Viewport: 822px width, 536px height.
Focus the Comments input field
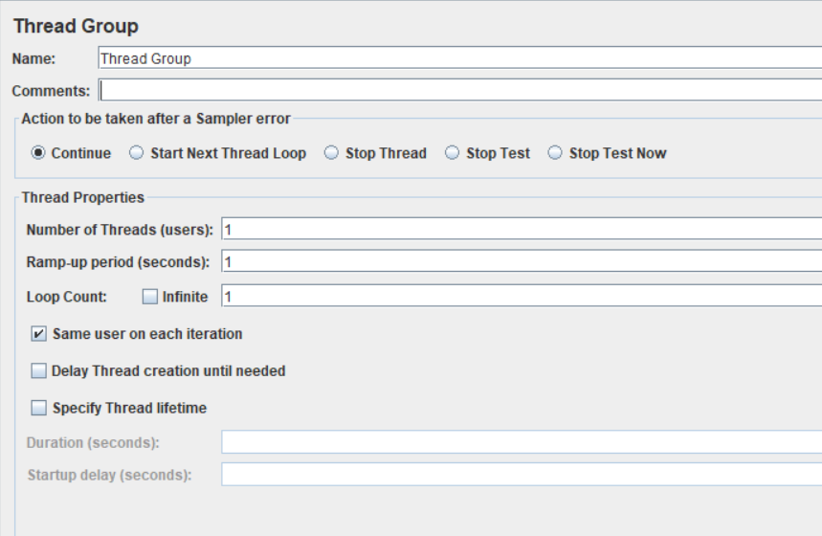459,90
